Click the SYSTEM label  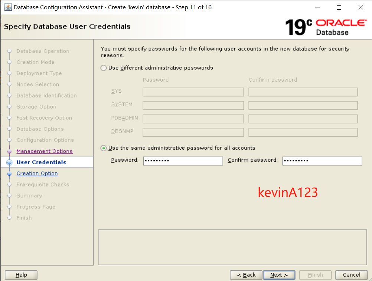tap(122, 105)
